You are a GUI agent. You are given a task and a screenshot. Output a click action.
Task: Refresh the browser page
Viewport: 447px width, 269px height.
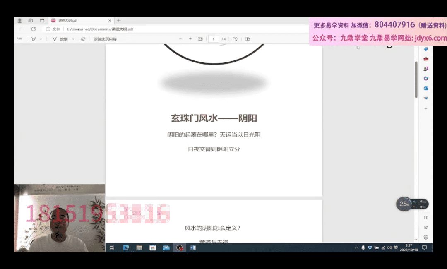(33, 29)
